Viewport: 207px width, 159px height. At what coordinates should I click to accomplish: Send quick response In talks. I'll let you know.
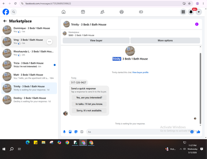[89, 104]
